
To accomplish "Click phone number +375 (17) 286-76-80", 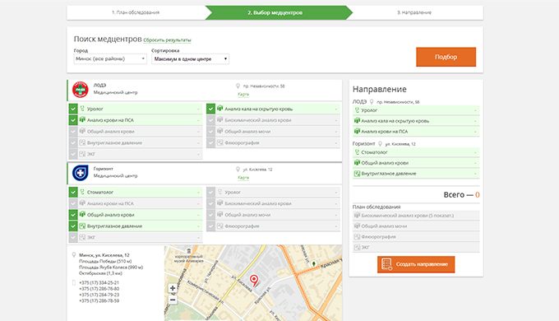I will (99, 289).
